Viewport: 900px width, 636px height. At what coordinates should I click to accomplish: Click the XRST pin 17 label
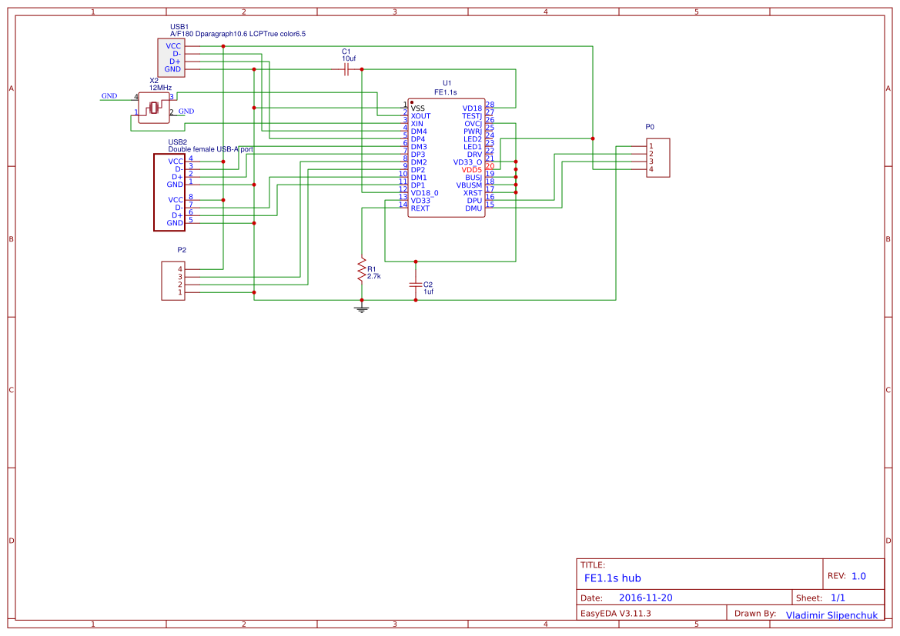(471, 191)
